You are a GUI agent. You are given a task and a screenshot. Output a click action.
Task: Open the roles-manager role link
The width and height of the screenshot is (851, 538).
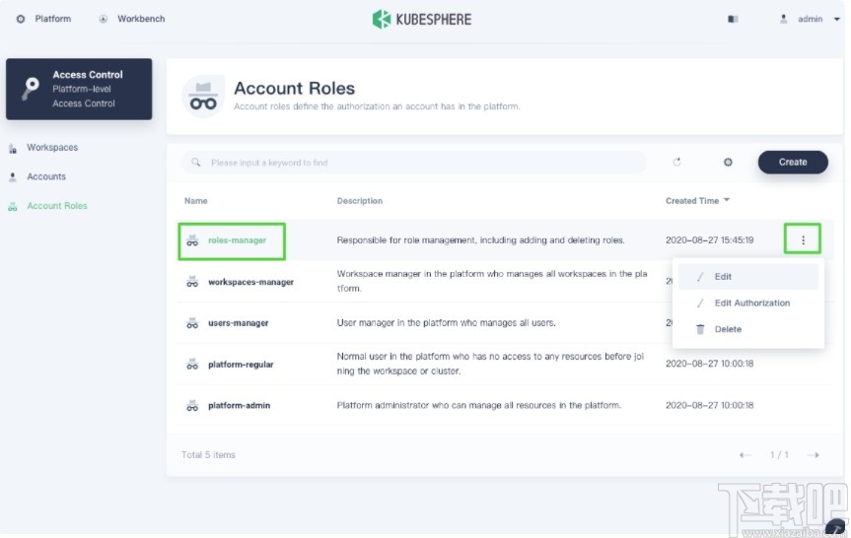pyautogui.click(x=237, y=240)
